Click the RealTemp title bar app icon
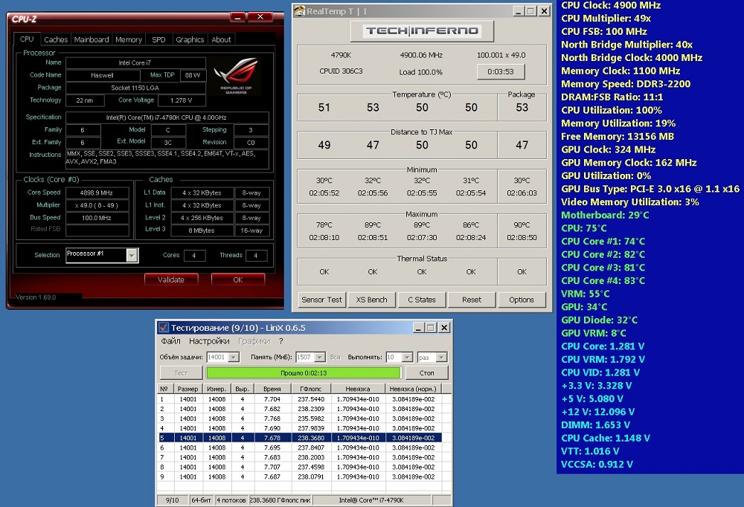This screenshot has width=744, height=507. click(299, 11)
